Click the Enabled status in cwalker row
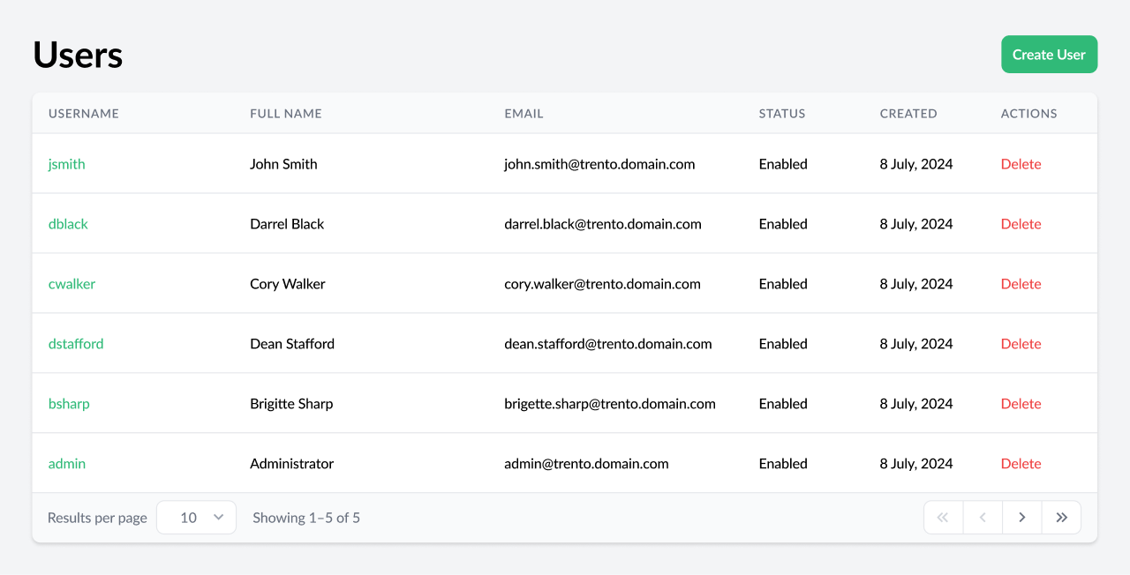1130x575 pixels. tap(783, 284)
